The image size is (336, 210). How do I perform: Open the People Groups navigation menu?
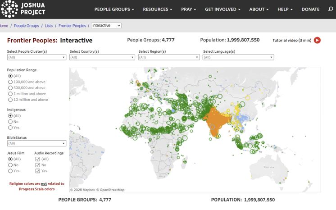(114, 9)
